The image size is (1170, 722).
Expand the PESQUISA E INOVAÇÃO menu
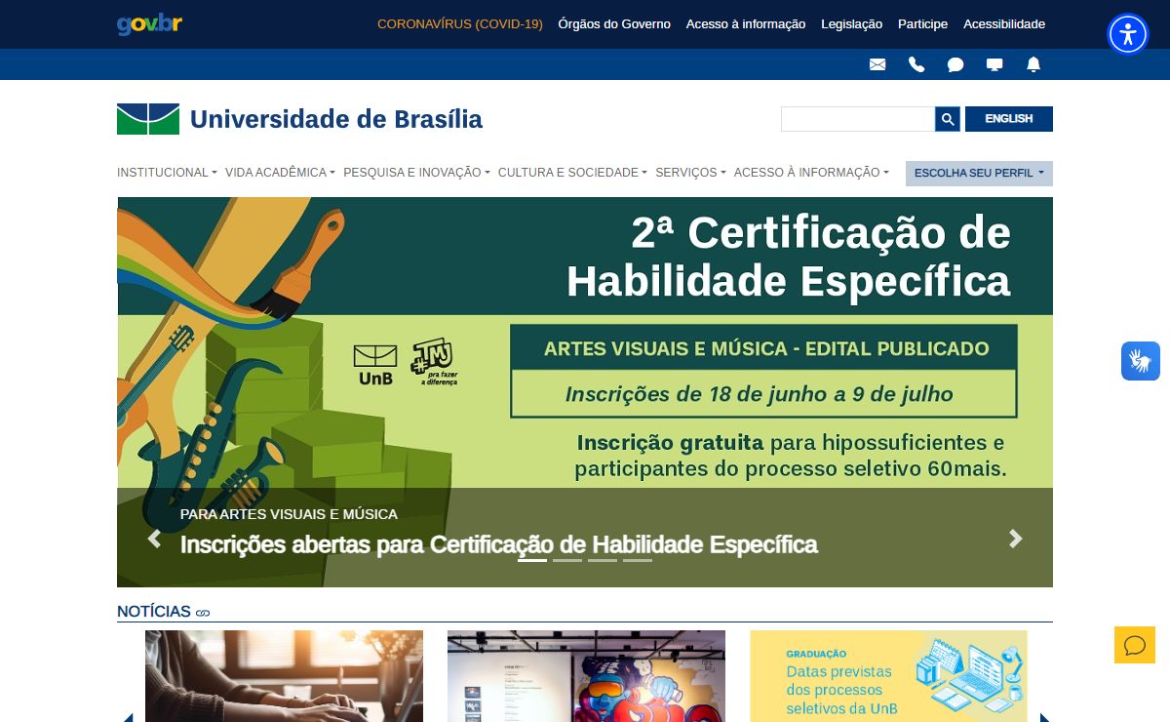point(416,173)
